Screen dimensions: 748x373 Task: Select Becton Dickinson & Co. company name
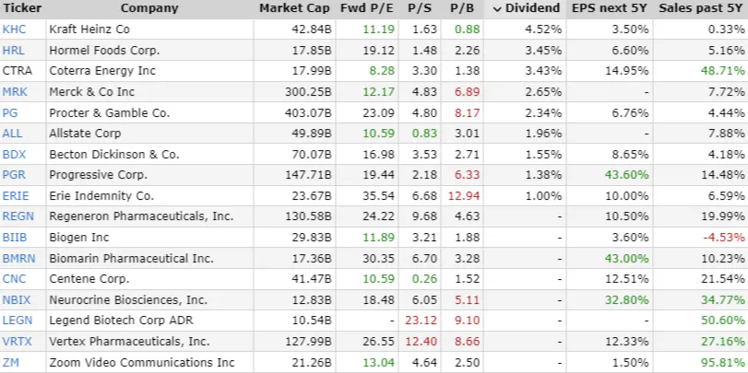pos(114,155)
